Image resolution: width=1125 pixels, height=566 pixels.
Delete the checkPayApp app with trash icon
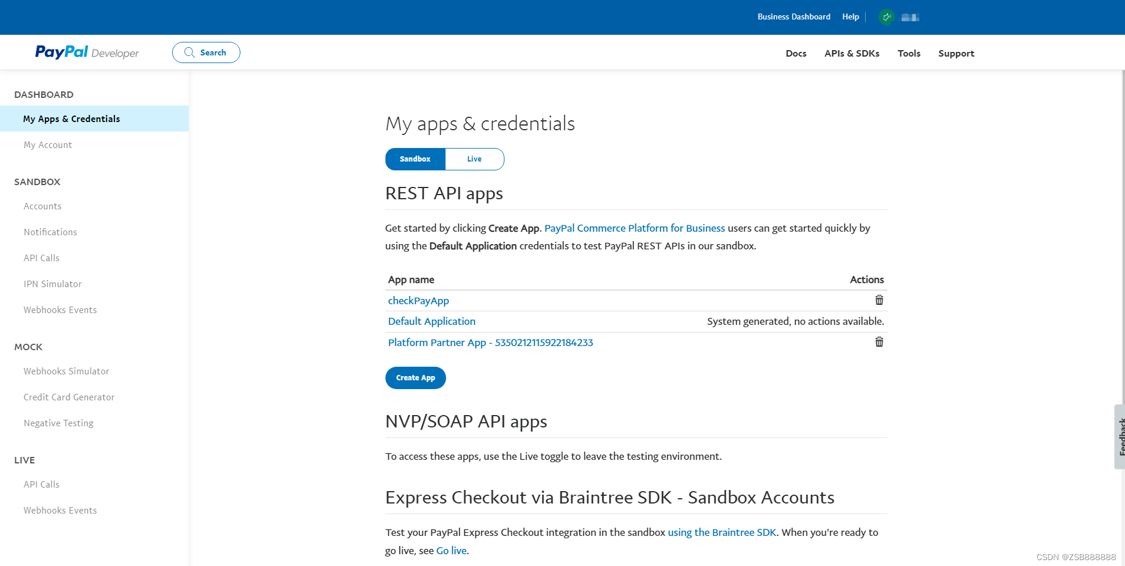click(879, 300)
